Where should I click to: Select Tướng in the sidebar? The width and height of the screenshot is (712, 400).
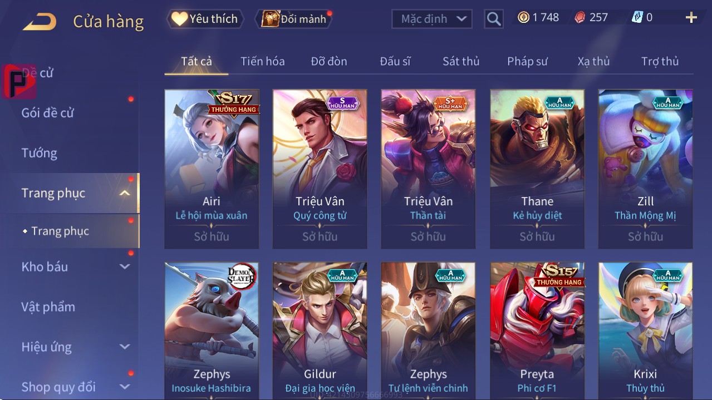(40, 153)
